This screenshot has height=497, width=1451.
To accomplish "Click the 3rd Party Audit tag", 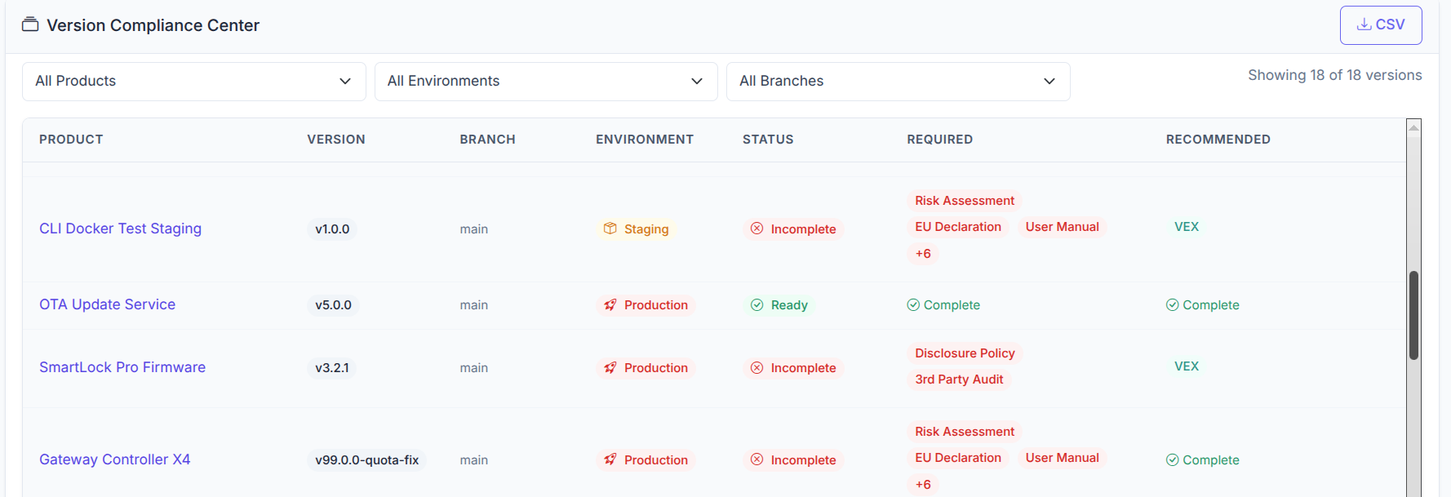I will pyautogui.click(x=959, y=379).
